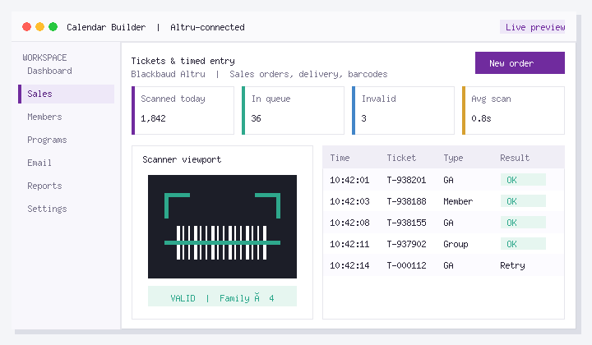Select the In queue stat card

tap(293, 110)
